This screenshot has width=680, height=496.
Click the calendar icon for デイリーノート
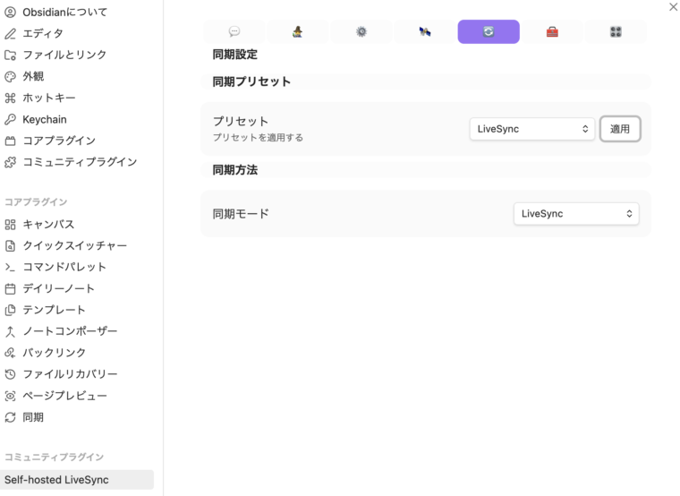(10, 288)
